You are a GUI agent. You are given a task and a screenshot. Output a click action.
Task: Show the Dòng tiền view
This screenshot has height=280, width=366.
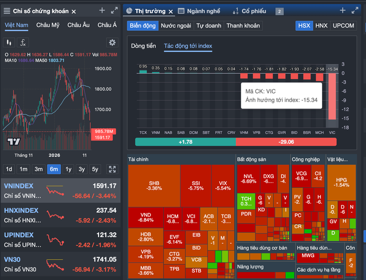[143, 46]
